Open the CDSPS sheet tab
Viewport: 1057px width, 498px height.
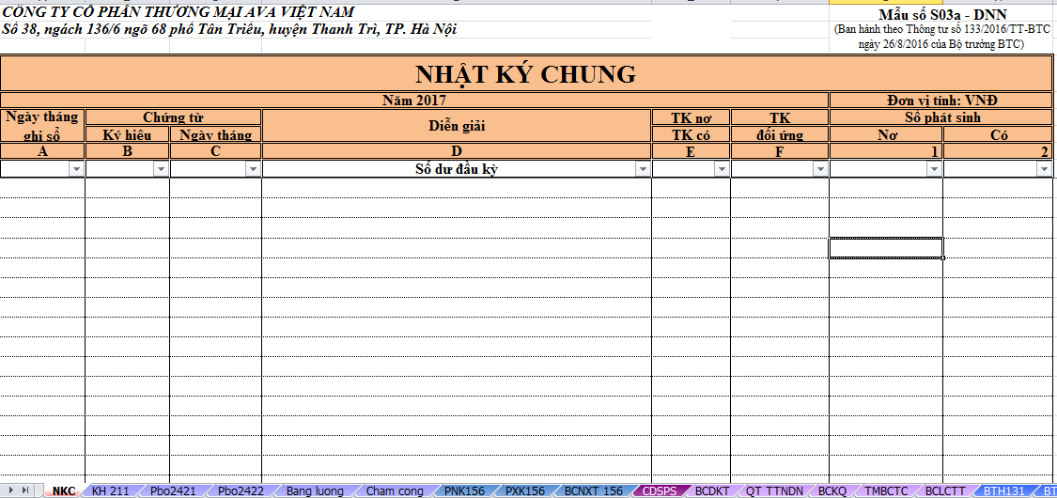coord(660,490)
